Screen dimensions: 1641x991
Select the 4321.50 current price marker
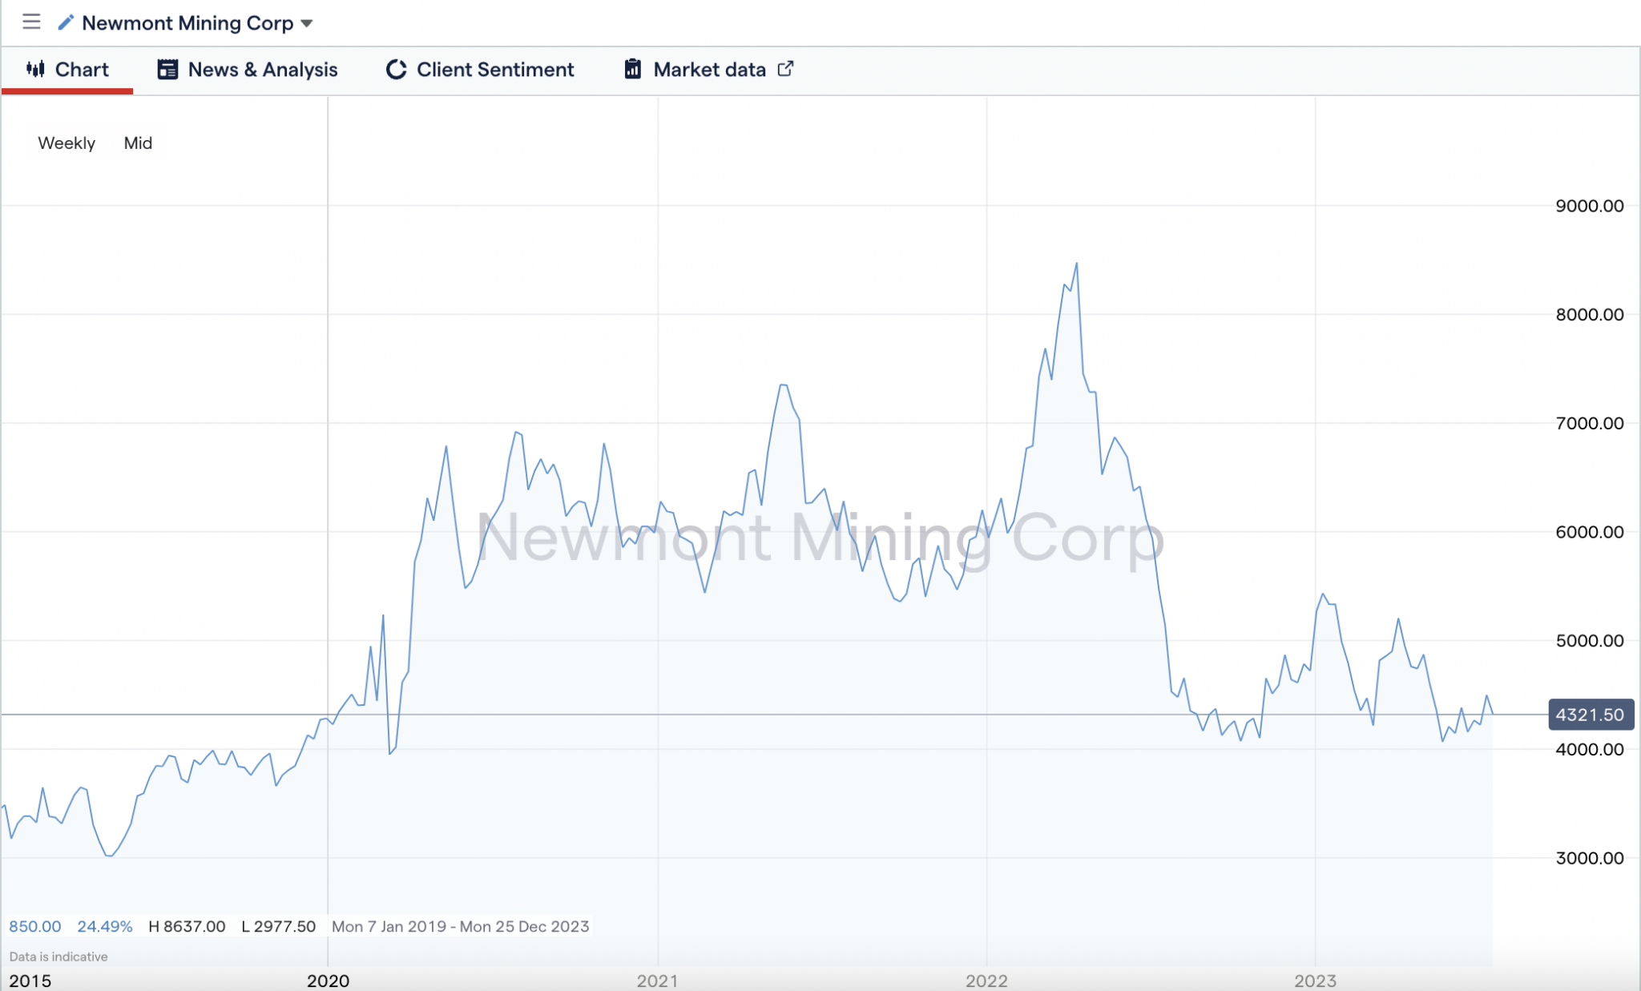pos(1591,715)
